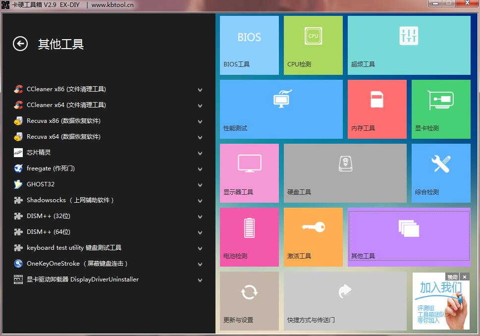This screenshot has width=480, height=336.
Task: Click 显卡驱动卸载器 DisplayDriverUninstaller entry
Action: pyautogui.click(x=82, y=280)
